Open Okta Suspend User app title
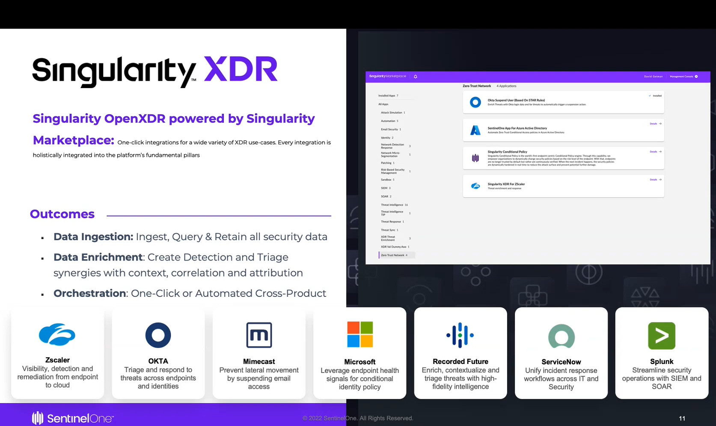The height and width of the screenshot is (426, 716). (516, 100)
